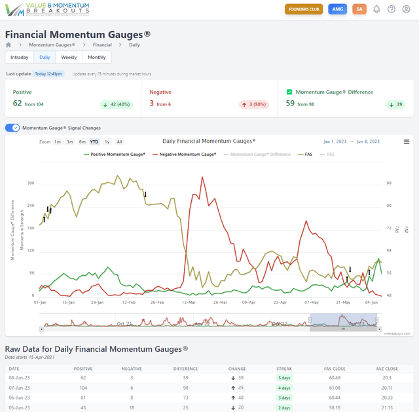Show Momentum Gauge Difference legend series
419x412 pixels.
click(x=257, y=155)
